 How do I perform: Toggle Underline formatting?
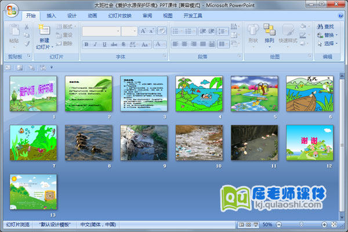click(x=104, y=44)
